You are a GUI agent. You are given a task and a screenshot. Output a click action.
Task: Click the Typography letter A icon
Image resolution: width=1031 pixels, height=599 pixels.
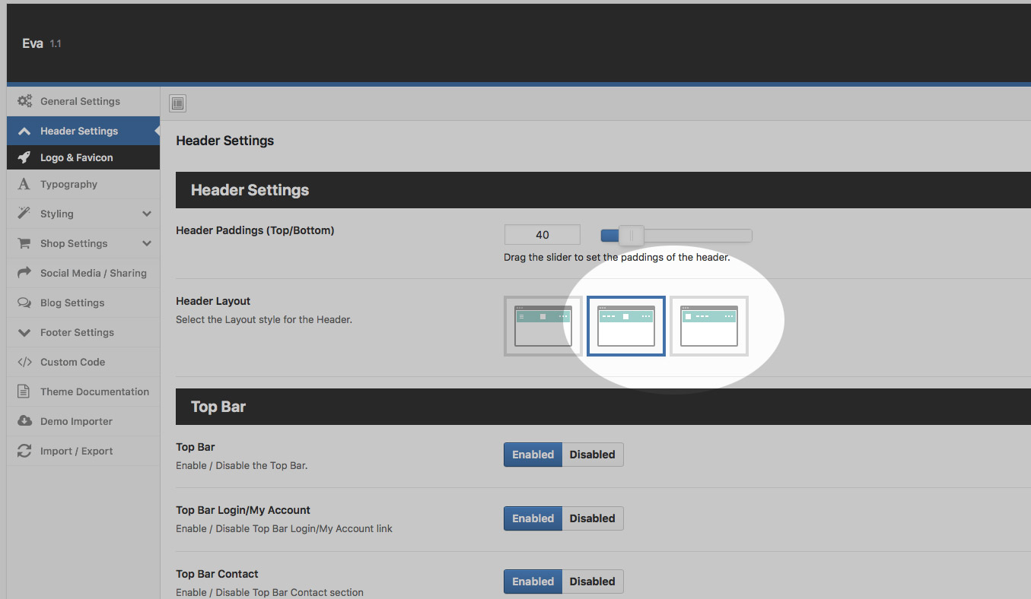[x=24, y=184]
